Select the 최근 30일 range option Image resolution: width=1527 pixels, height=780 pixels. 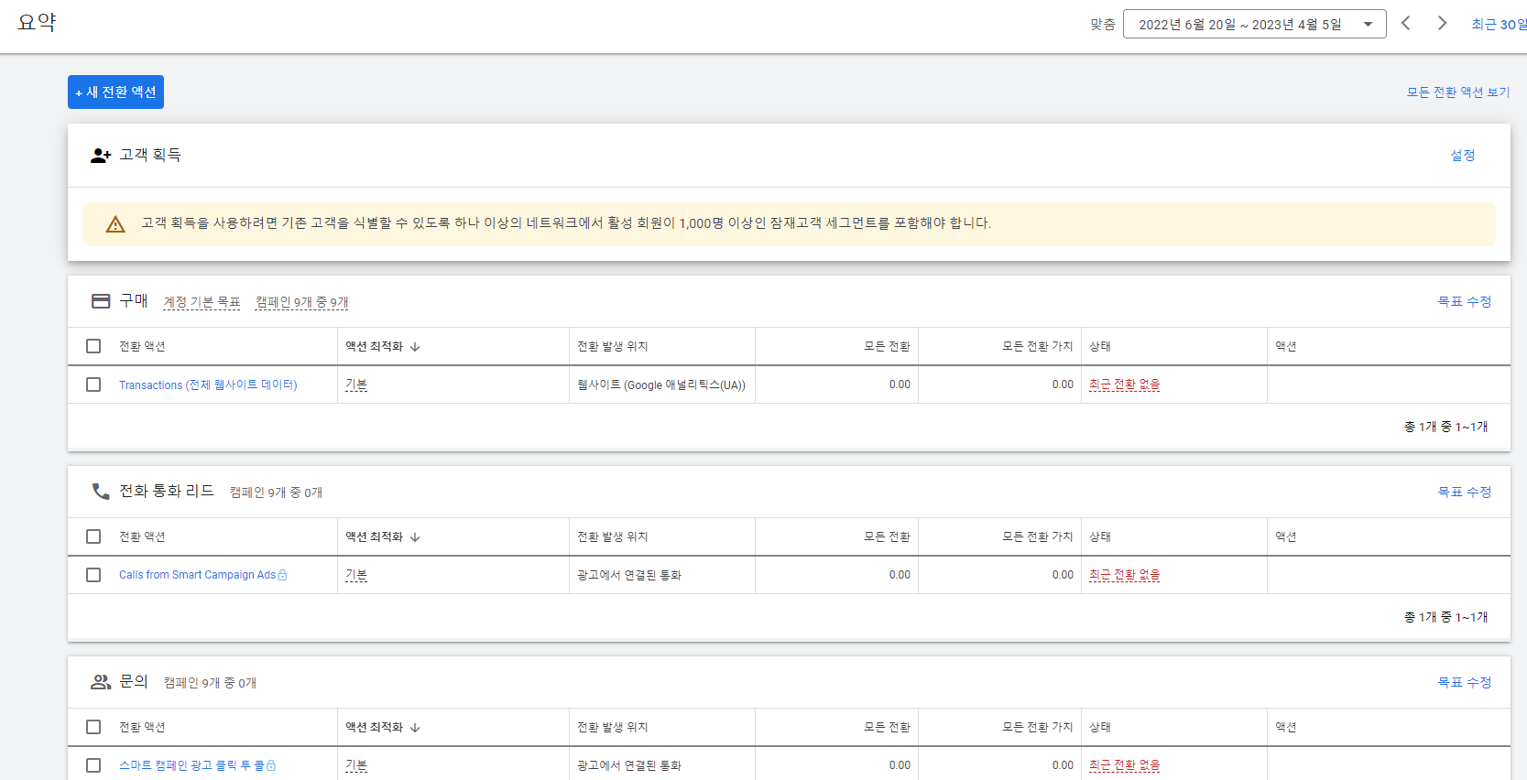(x=1498, y=25)
